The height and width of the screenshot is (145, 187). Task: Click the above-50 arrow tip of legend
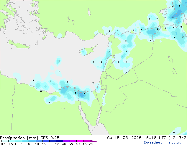tap(93, 141)
